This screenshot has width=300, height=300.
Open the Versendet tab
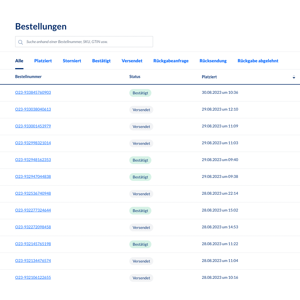(x=132, y=61)
